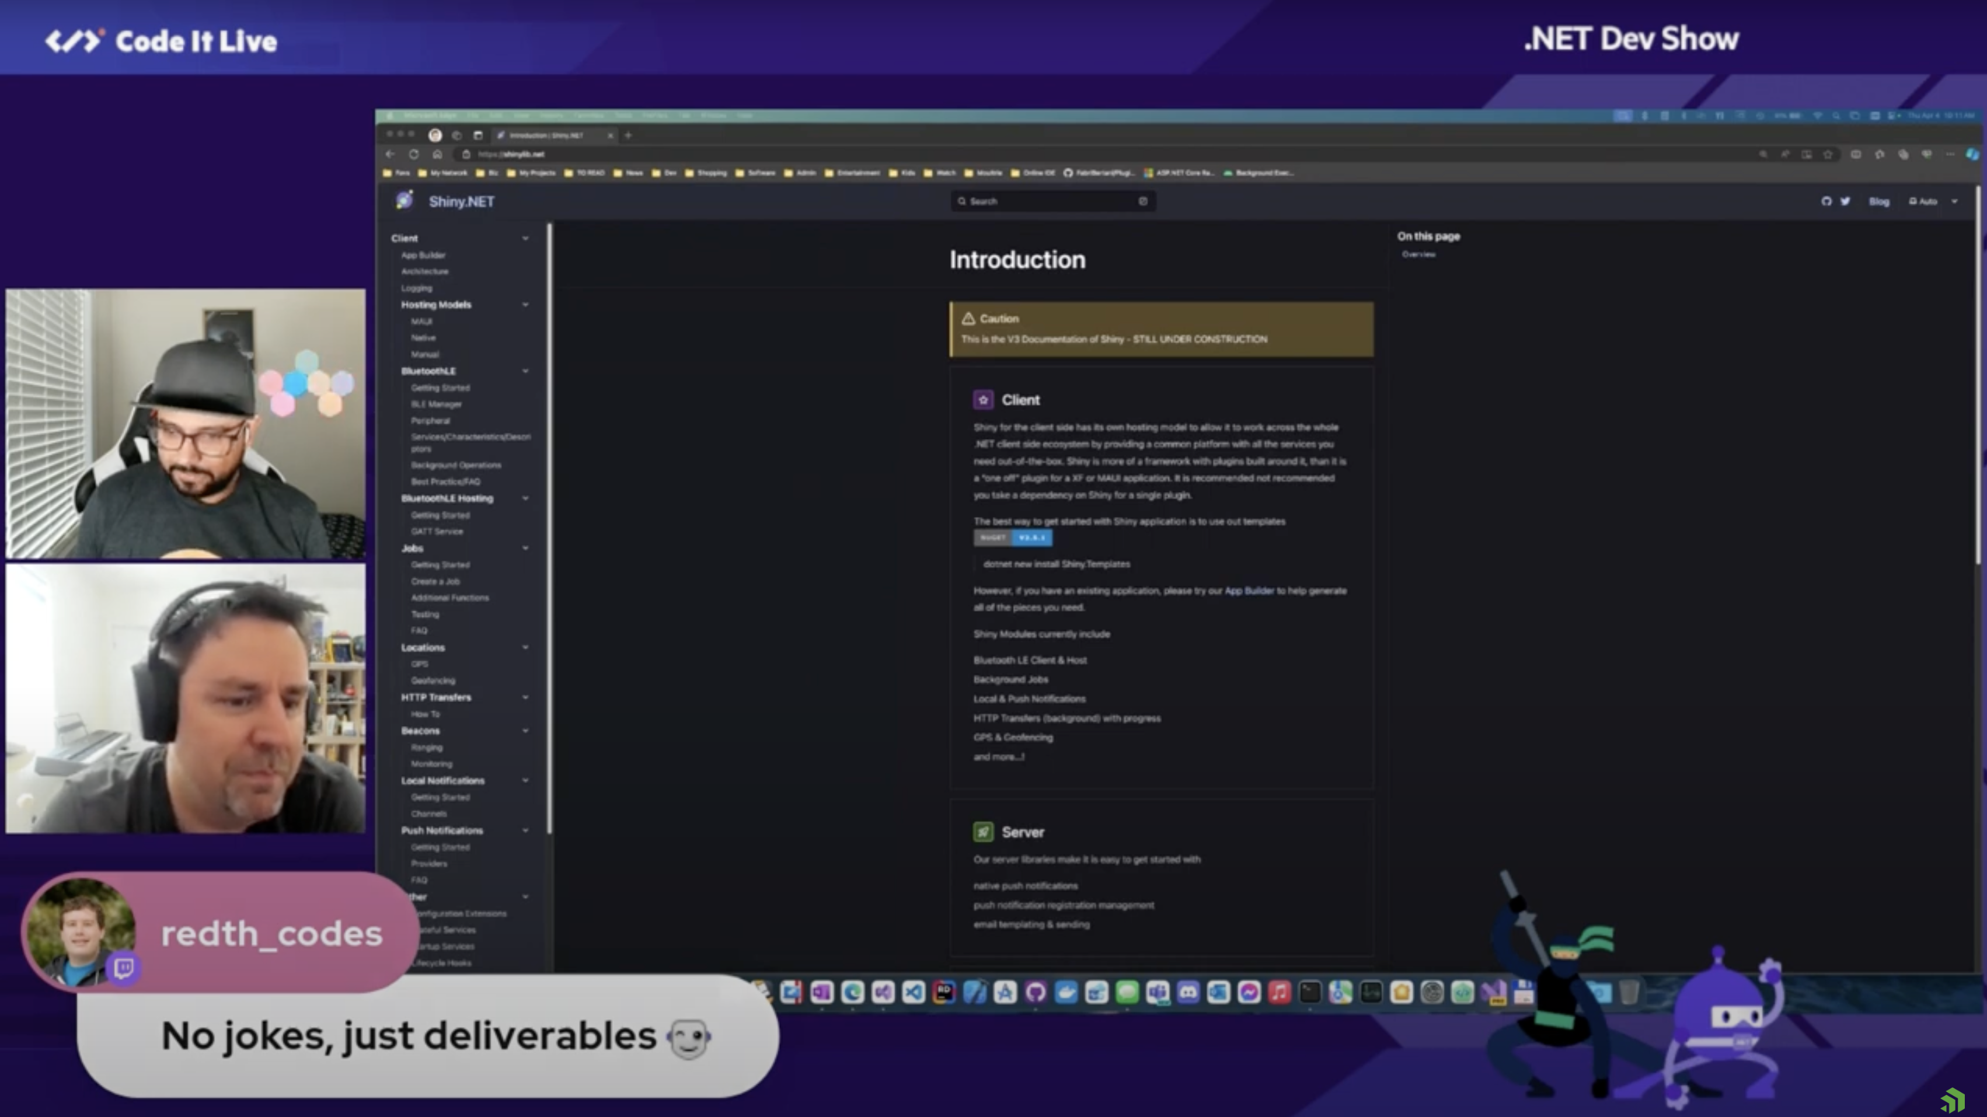Open Architecture in the sidebar
Screen dimensions: 1987x1117
tap(424, 271)
